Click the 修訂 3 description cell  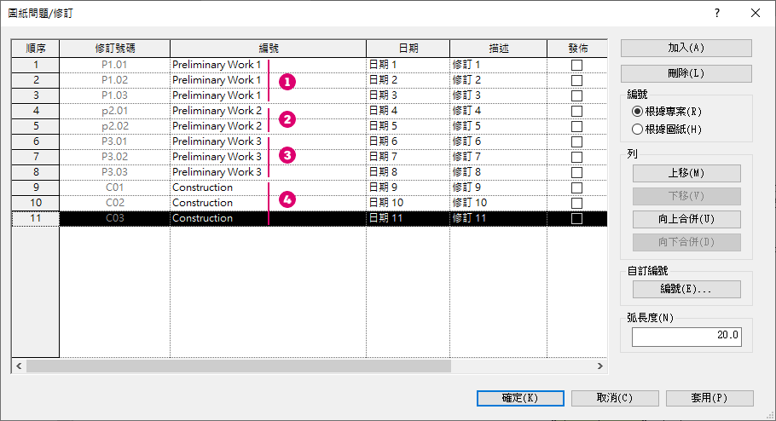click(x=498, y=95)
